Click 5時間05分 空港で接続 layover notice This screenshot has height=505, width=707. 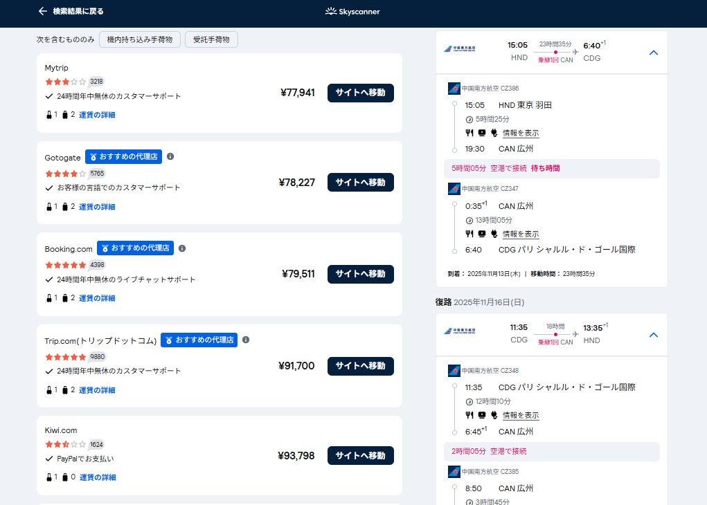pos(551,169)
